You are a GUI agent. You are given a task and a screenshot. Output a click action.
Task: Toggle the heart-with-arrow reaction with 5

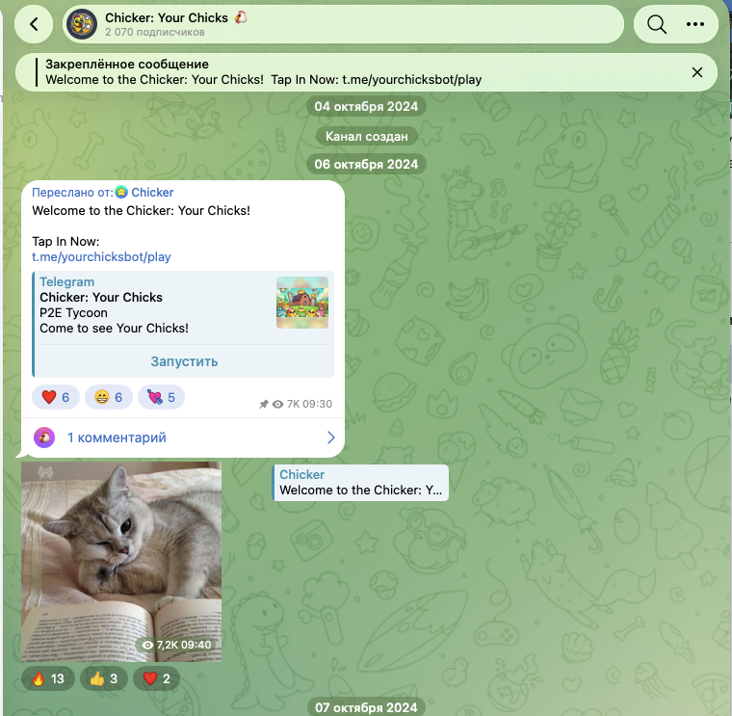[161, 397]
